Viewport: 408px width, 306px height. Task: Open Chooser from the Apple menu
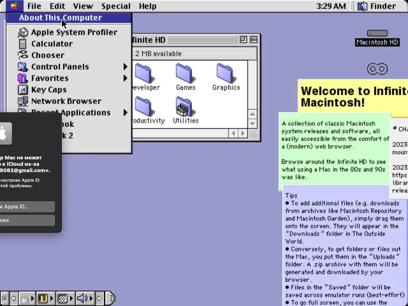(69, 55)
